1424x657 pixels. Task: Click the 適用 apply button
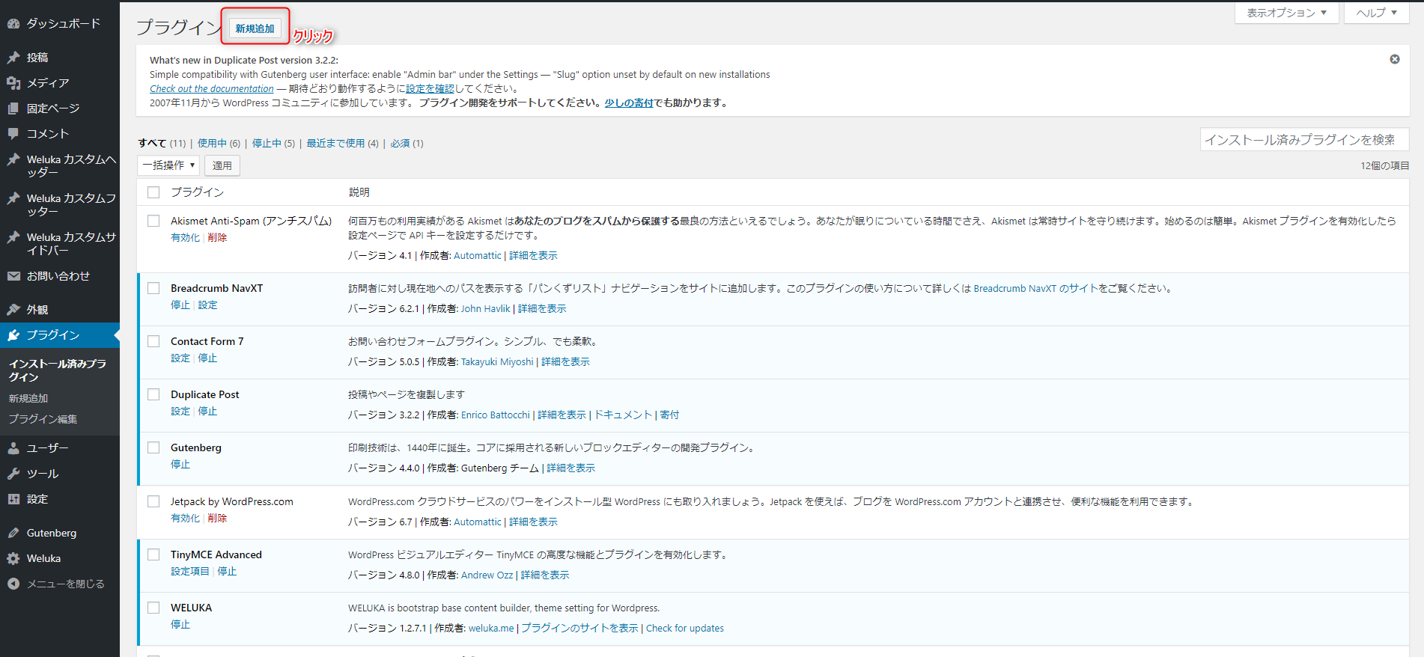coord(222,165)
